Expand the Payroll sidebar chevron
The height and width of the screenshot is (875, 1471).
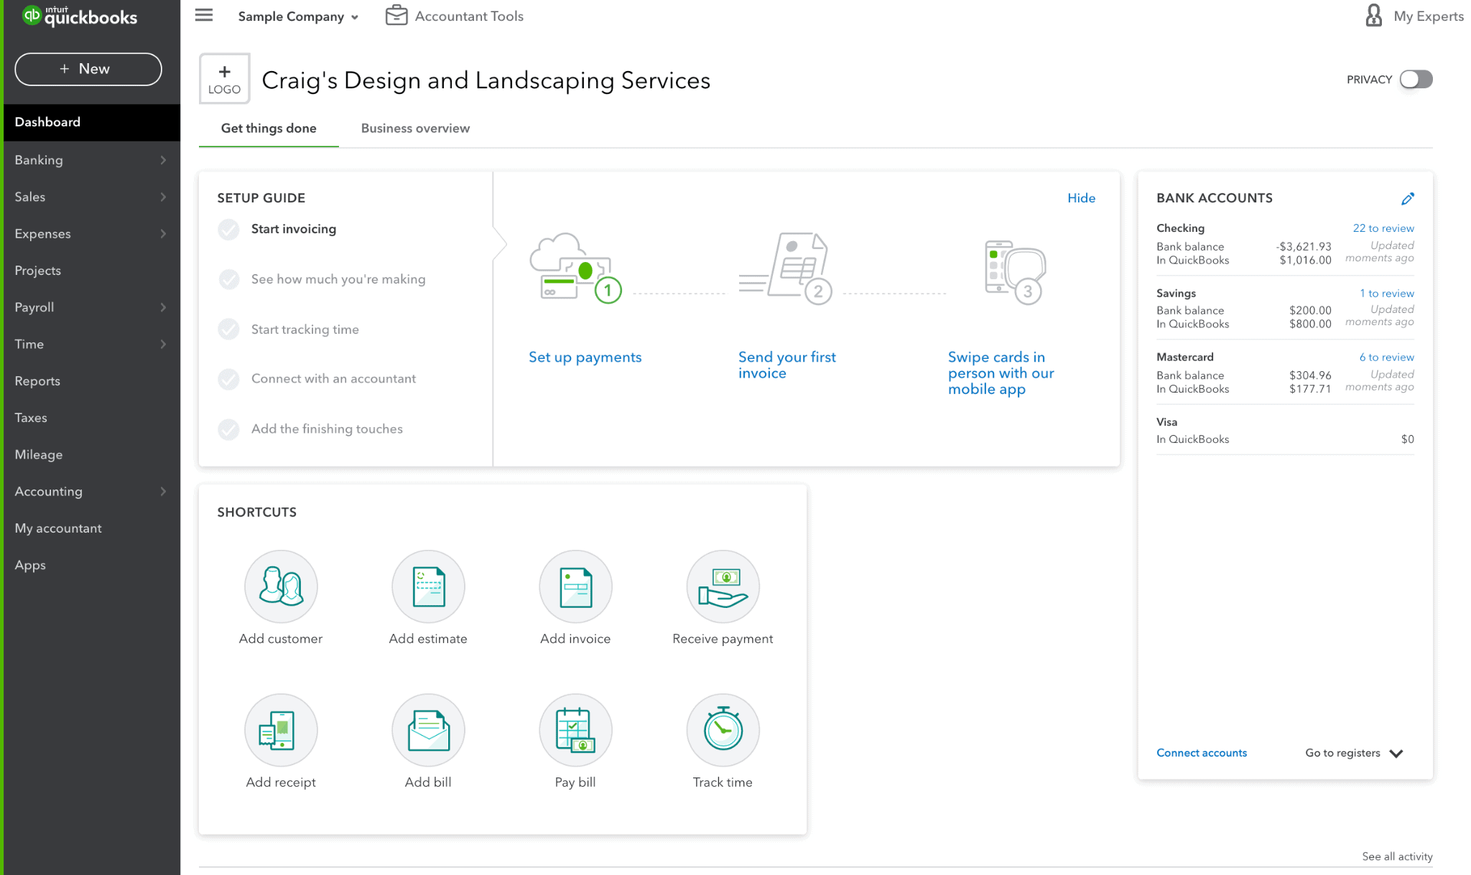163,307
